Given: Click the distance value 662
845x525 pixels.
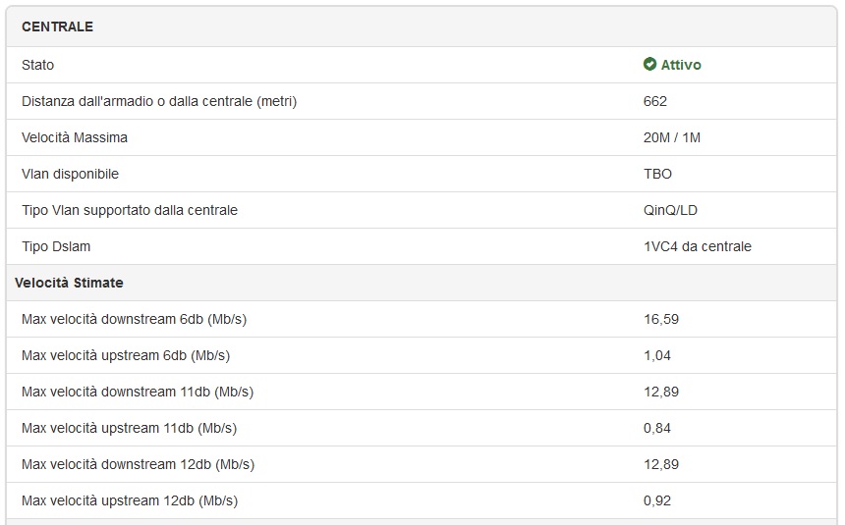Looking at the screenshot, I should click(x=655, y=101).
